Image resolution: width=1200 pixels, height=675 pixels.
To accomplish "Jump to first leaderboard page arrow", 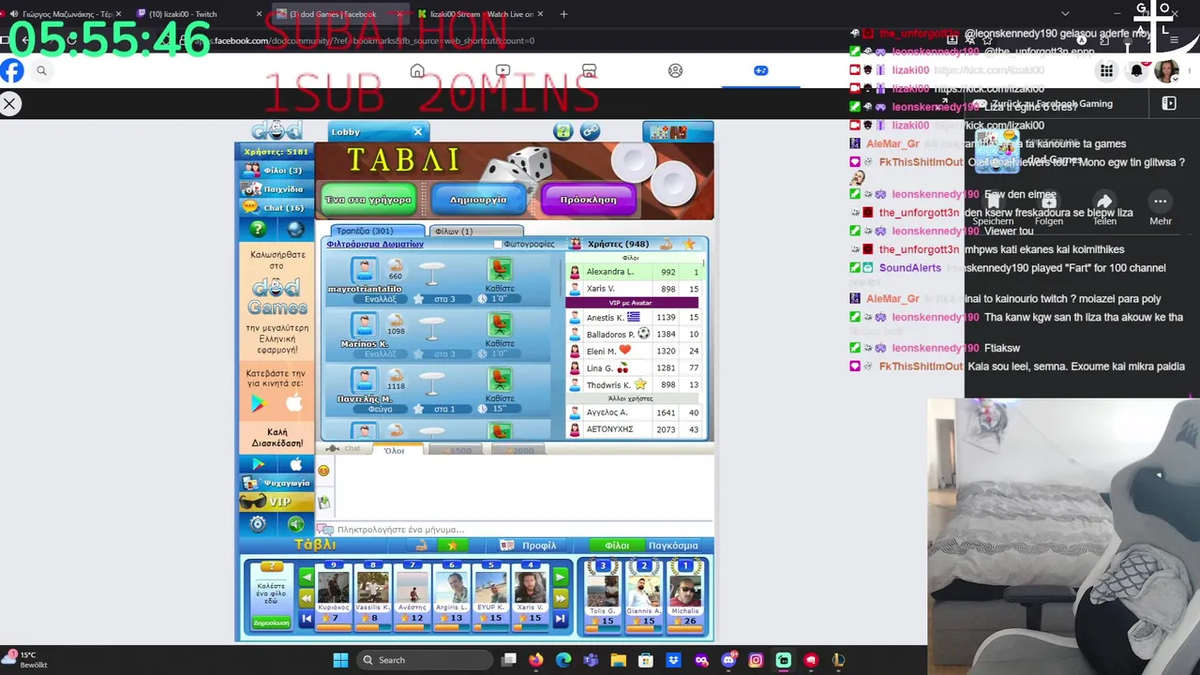I will click(306, 618).
